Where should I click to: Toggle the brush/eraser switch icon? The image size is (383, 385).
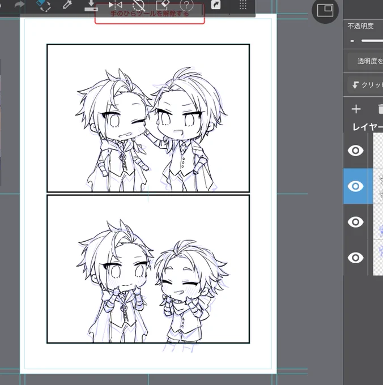(x=44, y=5)
